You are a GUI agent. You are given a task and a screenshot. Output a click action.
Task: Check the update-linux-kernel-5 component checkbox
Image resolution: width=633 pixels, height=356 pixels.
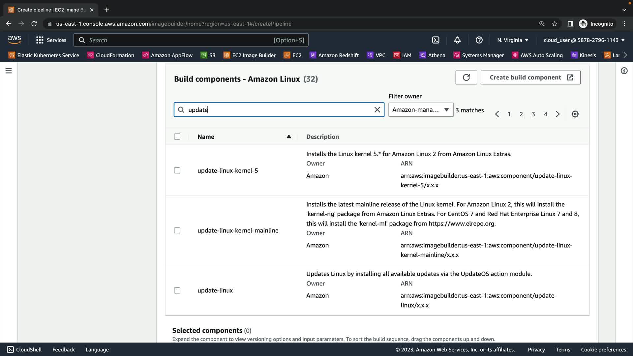pos(177,170)
